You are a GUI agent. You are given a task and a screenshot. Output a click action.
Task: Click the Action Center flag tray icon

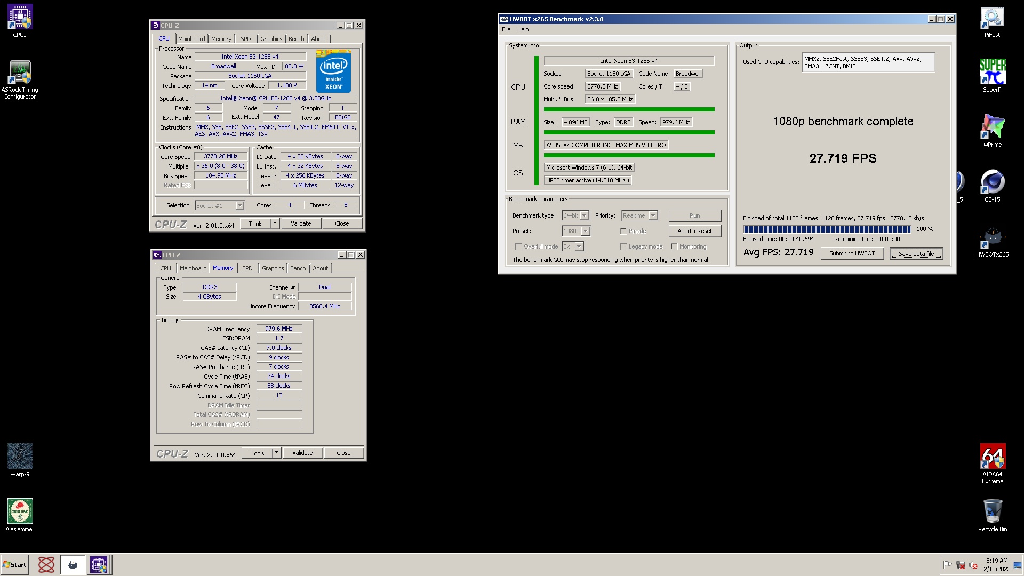coord(948,565)
